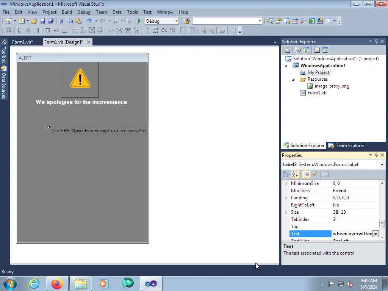Click the Find in Files icon
This screenshot has width=388, height=291.
(x=187, y=21)
